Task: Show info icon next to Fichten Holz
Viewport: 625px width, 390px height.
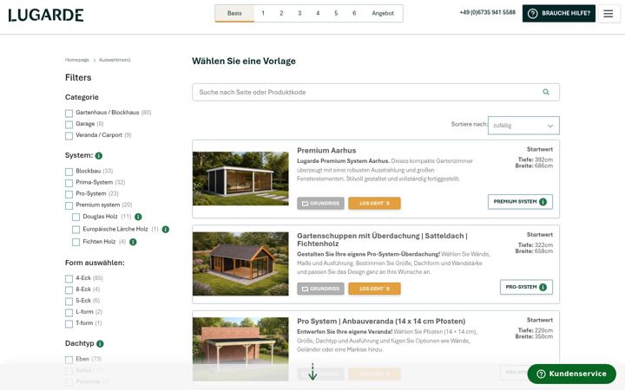Action: (x=133, y=242)
